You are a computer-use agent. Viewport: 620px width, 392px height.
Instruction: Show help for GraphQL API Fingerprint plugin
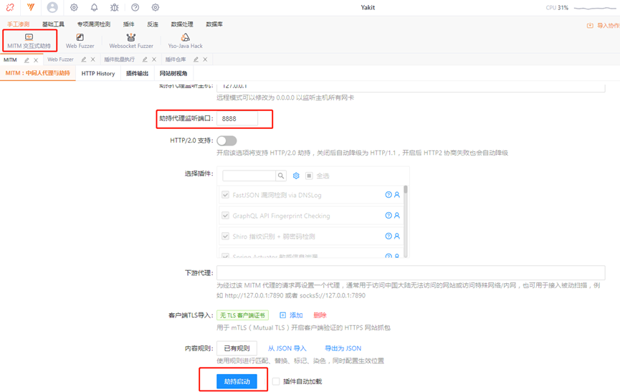(388, 216)
